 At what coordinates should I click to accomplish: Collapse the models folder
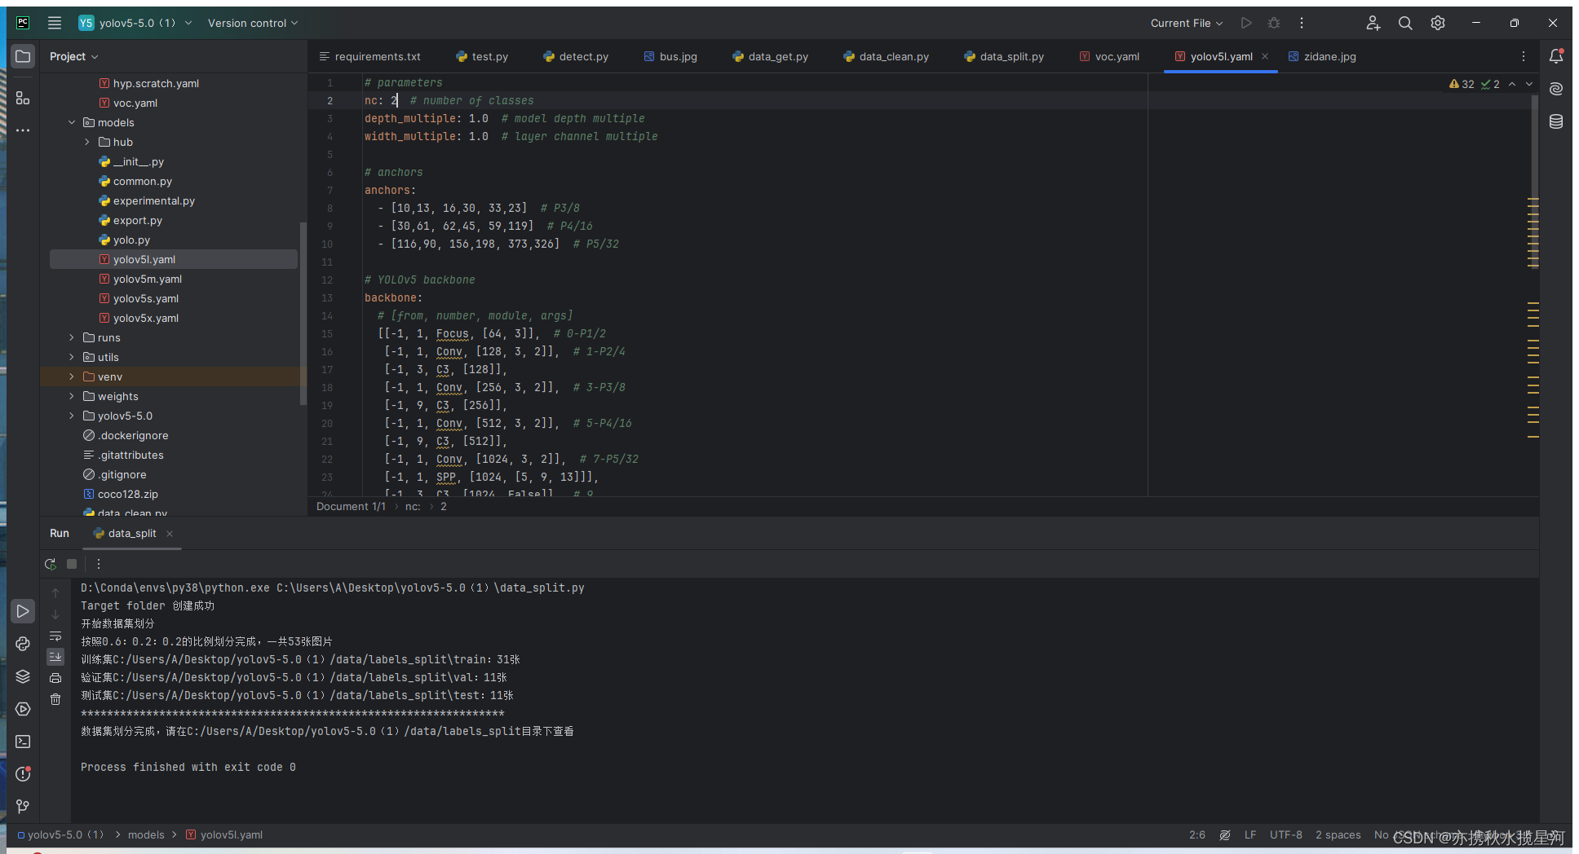click(72, 122)
